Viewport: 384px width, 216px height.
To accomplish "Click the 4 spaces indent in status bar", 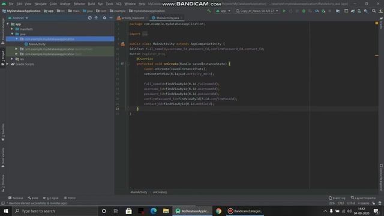I will click(x=363, y=203).
